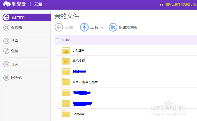The height and width of the screenshot is (121, 197).
Task: Open the 来自PC的备份图片 folder name
Action: [85, 82]
